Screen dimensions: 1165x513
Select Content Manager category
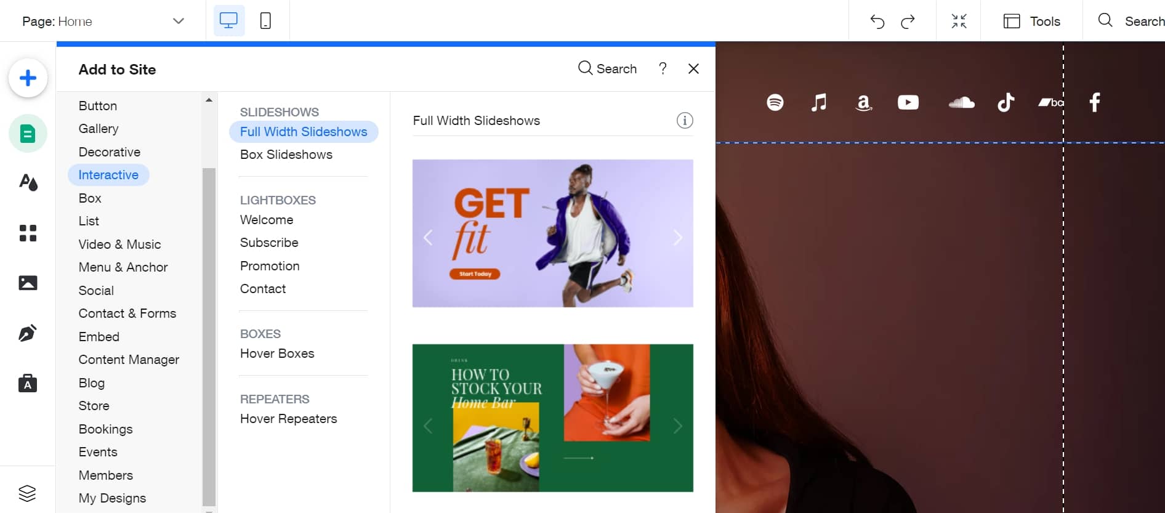(x=129, y=360)
